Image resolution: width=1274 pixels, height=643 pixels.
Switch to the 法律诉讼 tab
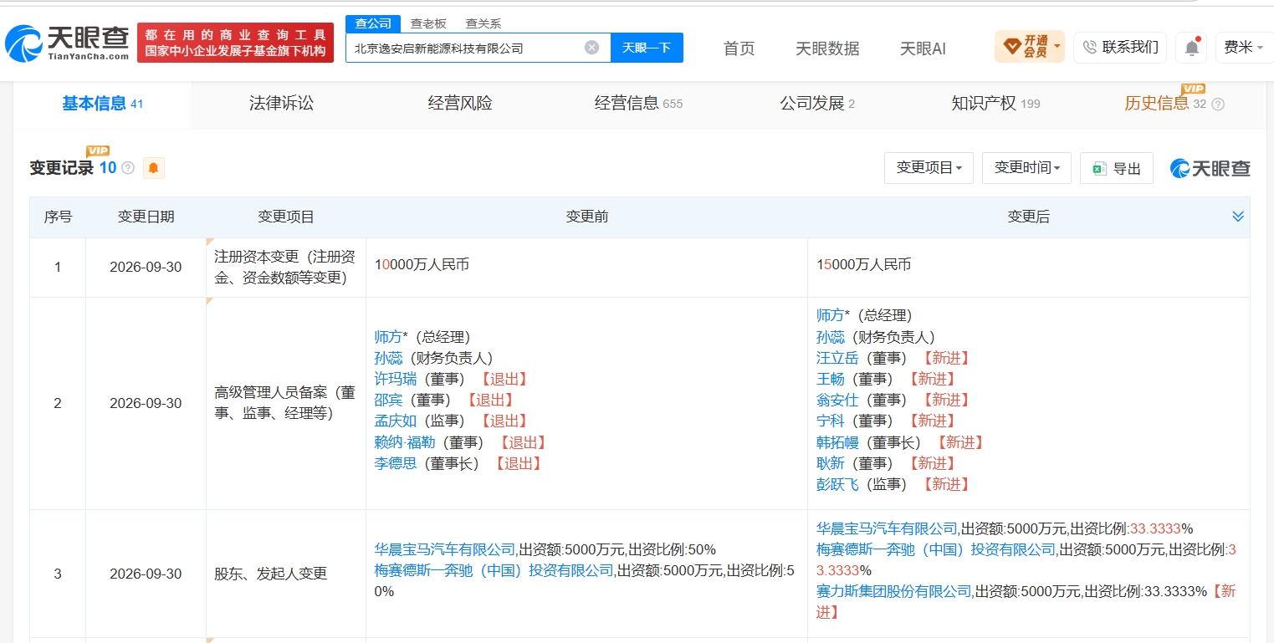point(281,104)
